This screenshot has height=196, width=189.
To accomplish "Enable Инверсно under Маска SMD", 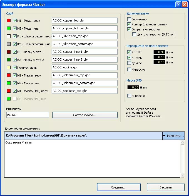I will point(129,96).
